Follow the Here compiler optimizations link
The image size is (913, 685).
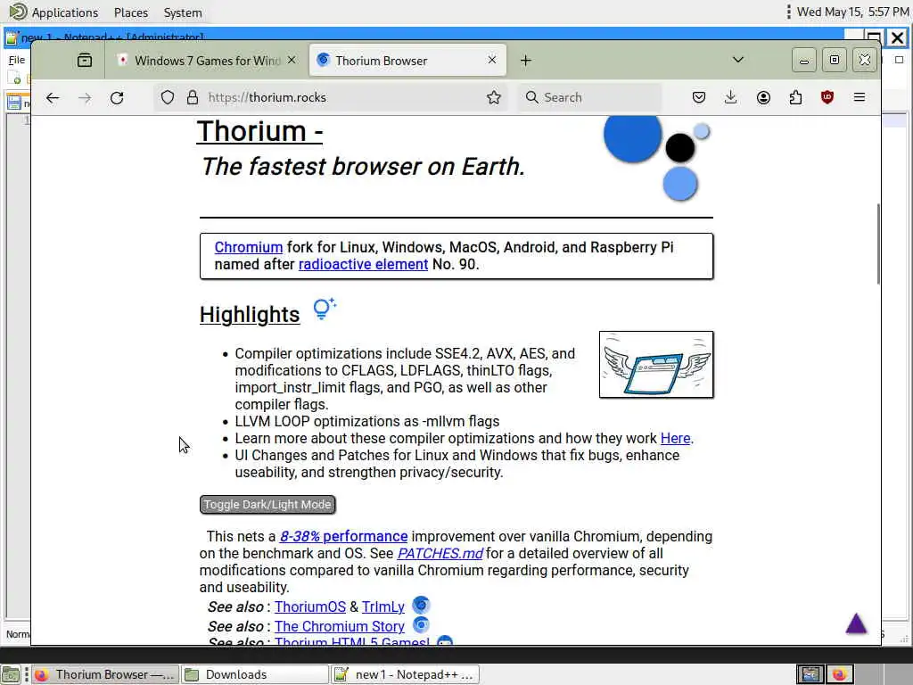(x=676, y=438)
